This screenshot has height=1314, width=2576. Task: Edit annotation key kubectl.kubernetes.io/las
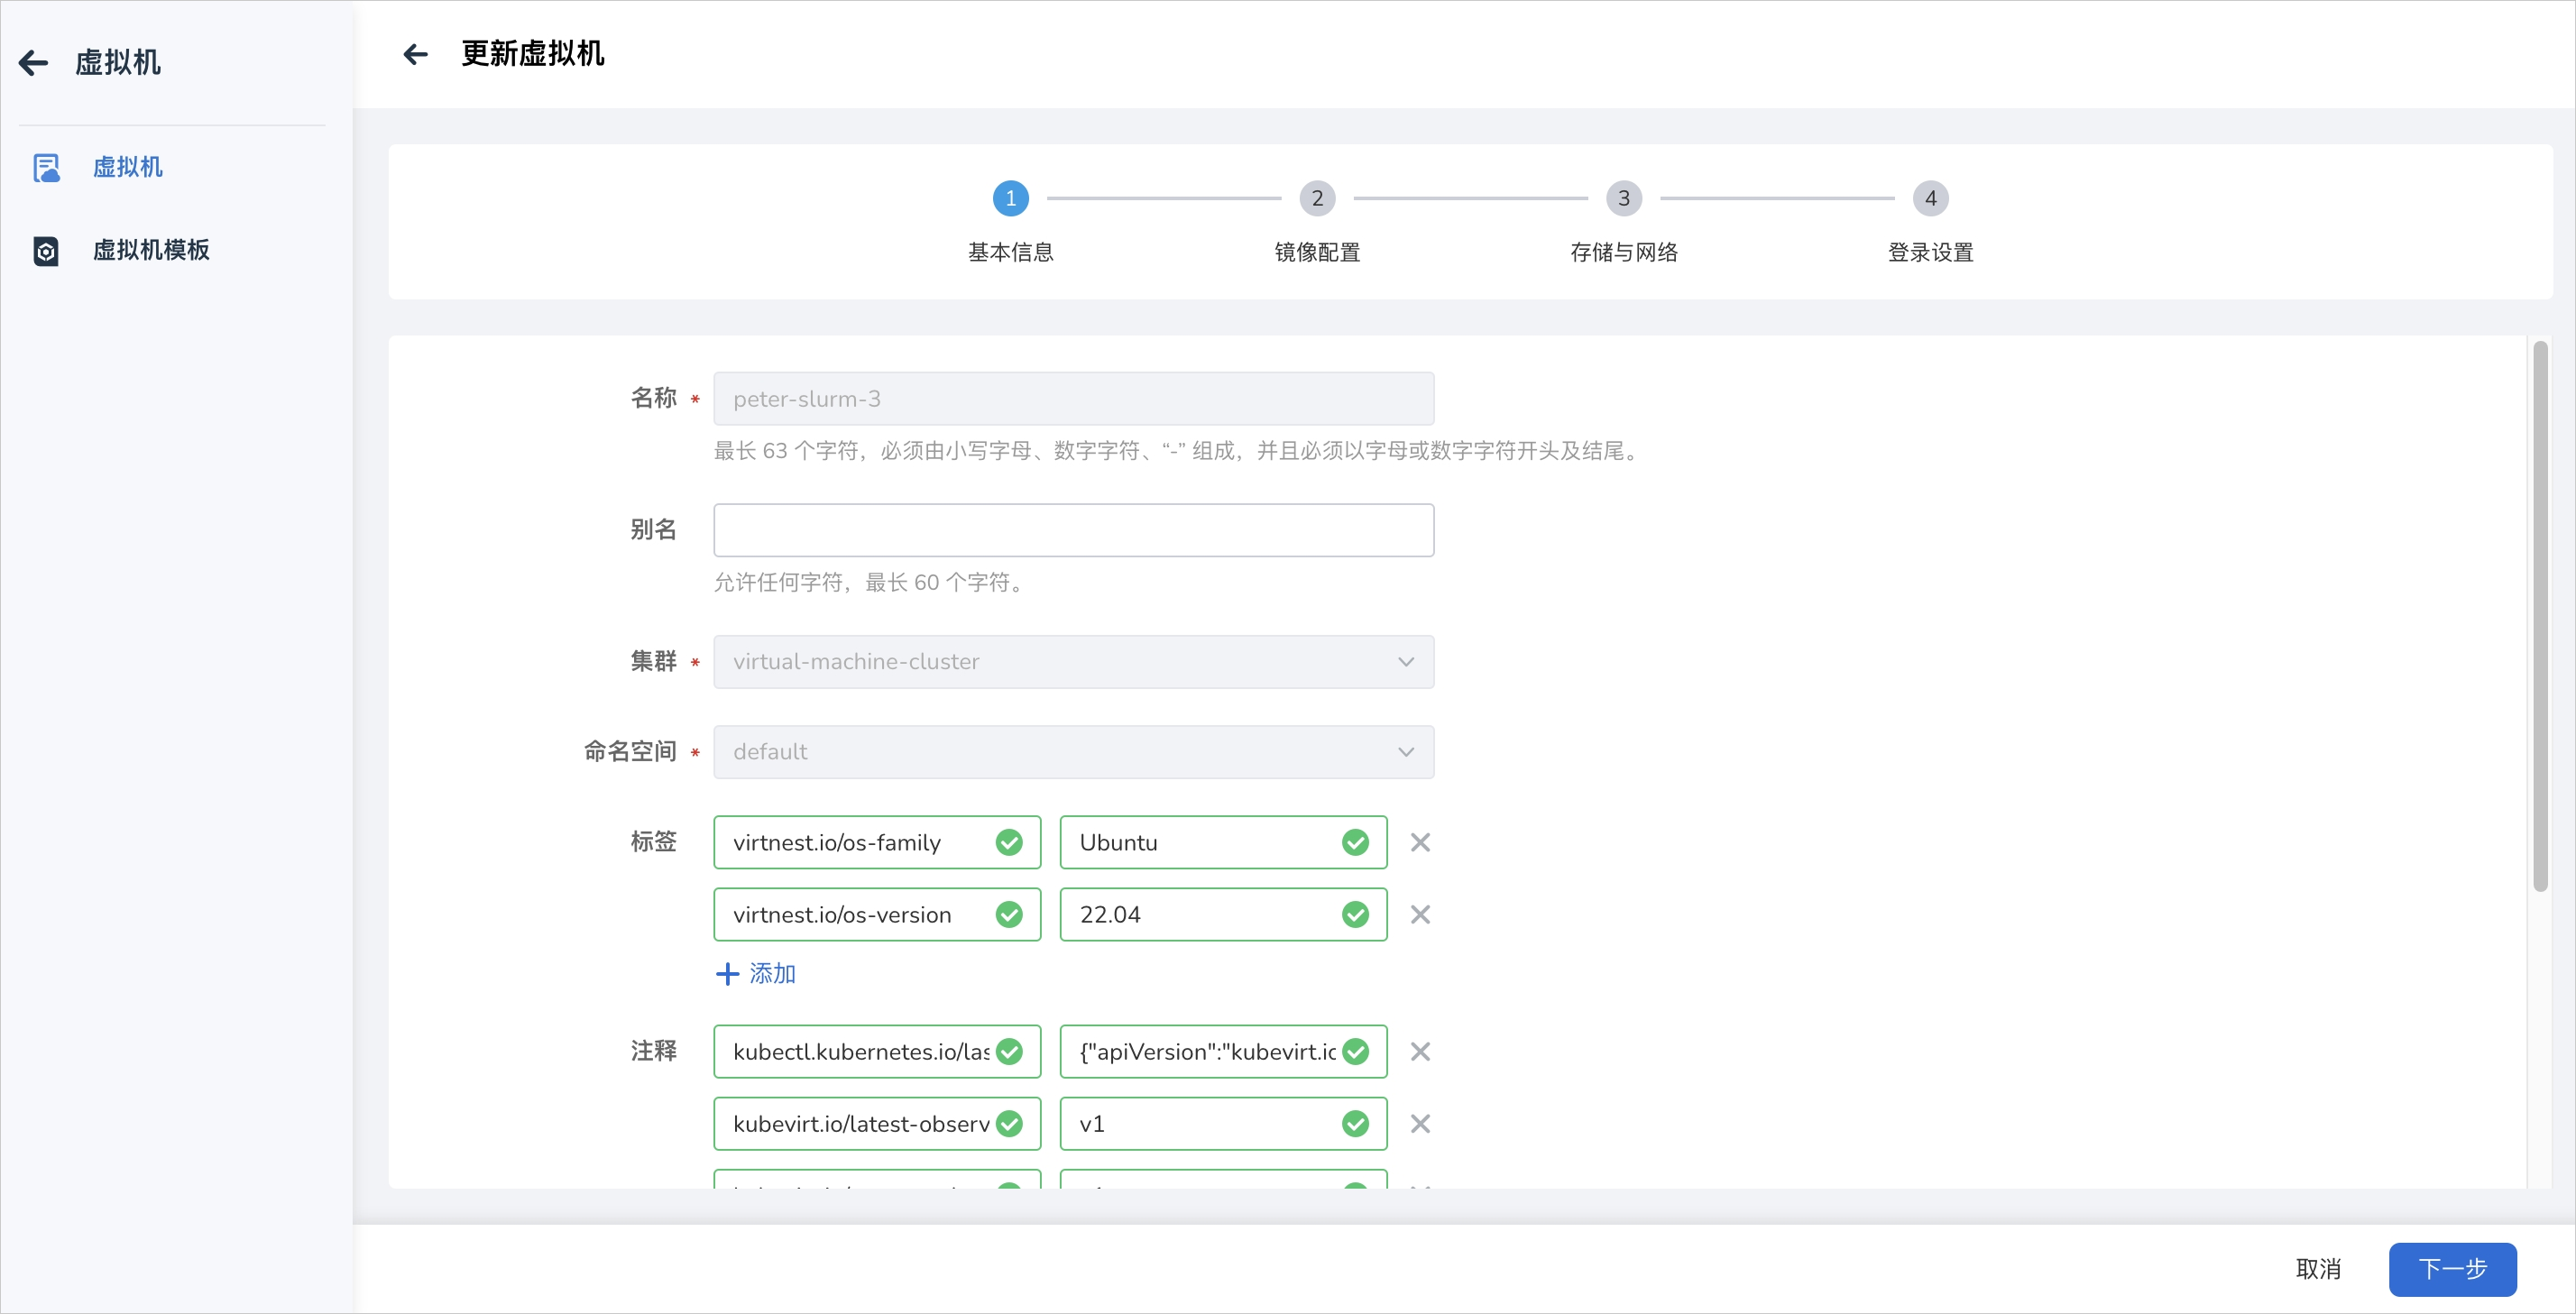pos(877,1051)
